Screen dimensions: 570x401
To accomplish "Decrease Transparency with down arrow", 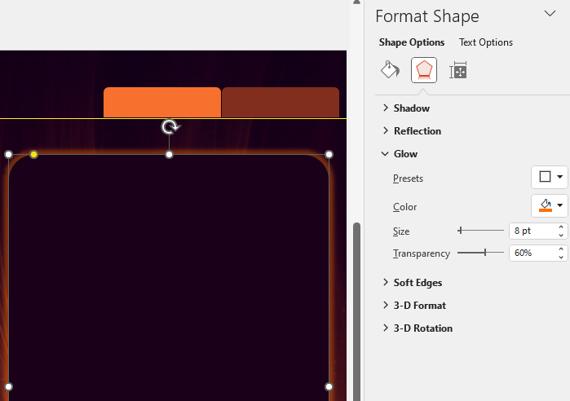I will (x=561, y=258).
